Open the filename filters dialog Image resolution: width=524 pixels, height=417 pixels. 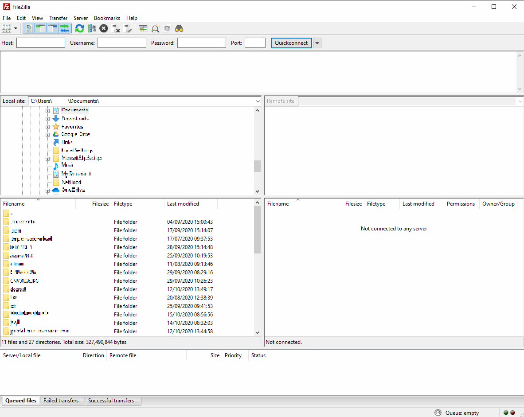tap(155, 28)
